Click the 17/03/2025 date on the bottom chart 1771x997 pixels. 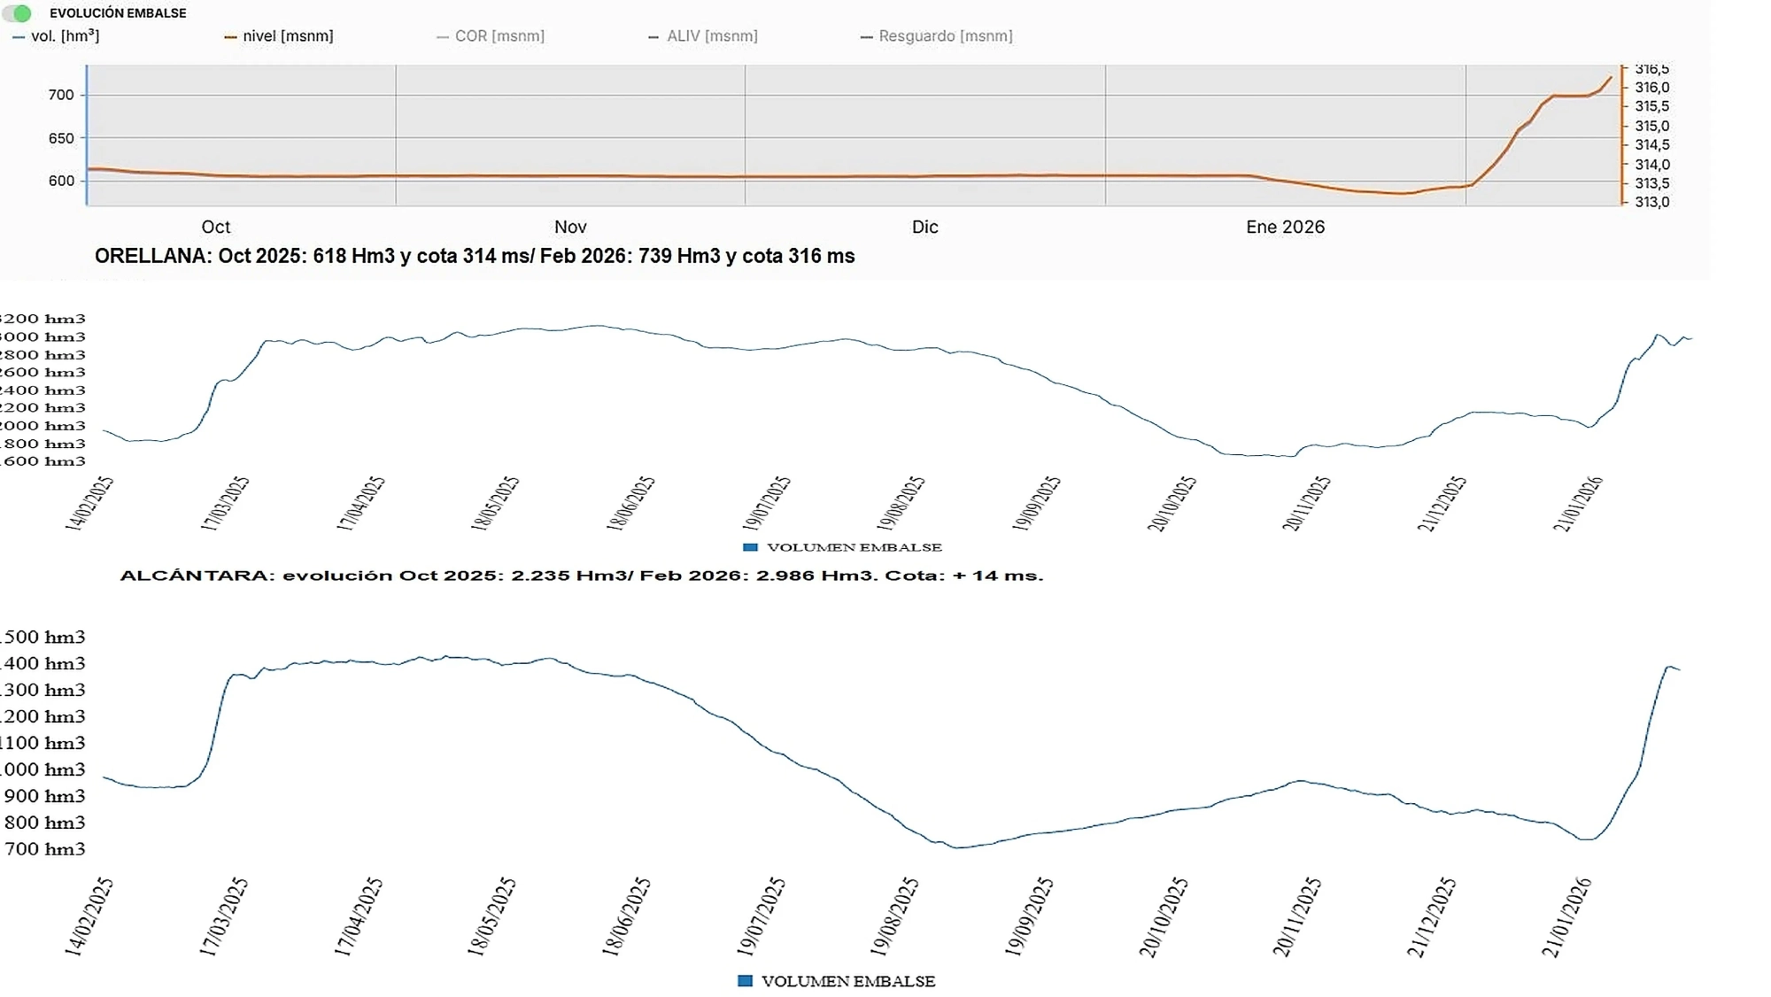pos(222,917)
